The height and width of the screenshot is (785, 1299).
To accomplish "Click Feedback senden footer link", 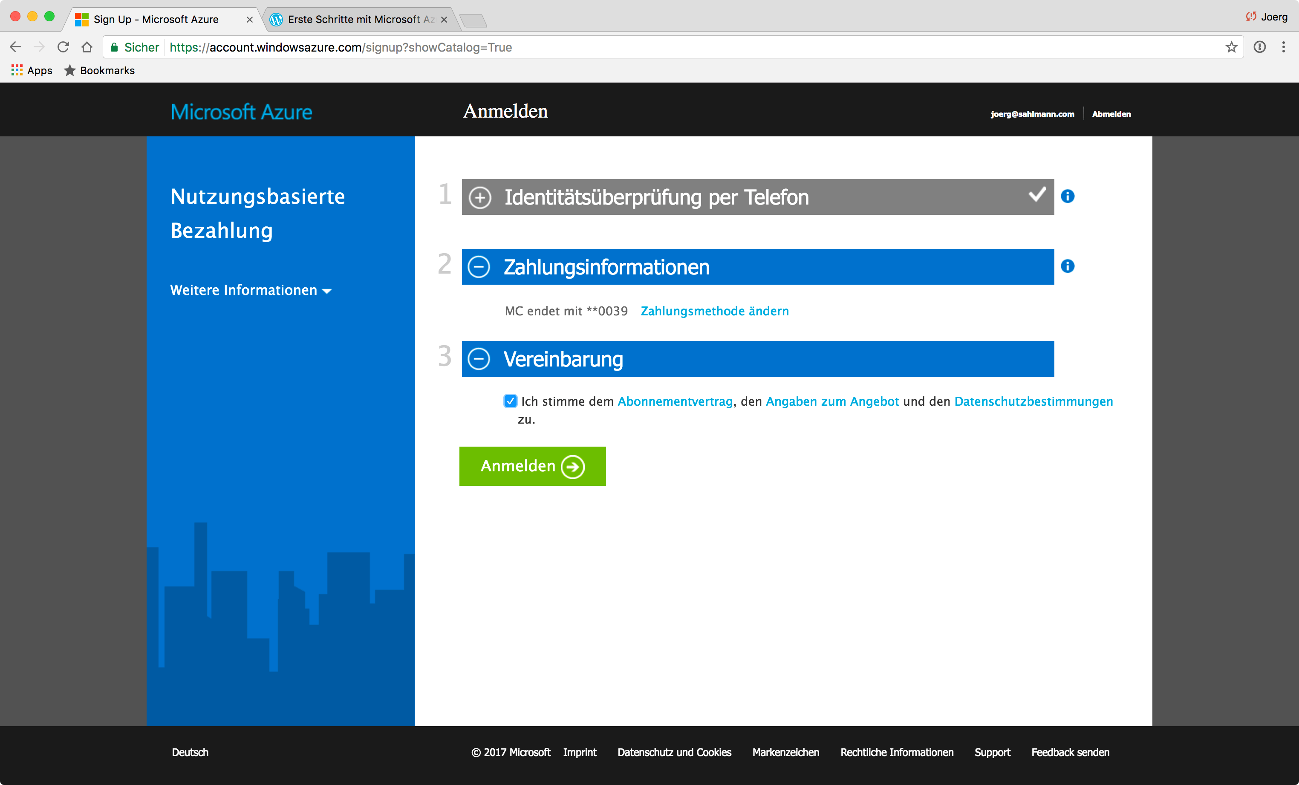I will (1070, 752).
